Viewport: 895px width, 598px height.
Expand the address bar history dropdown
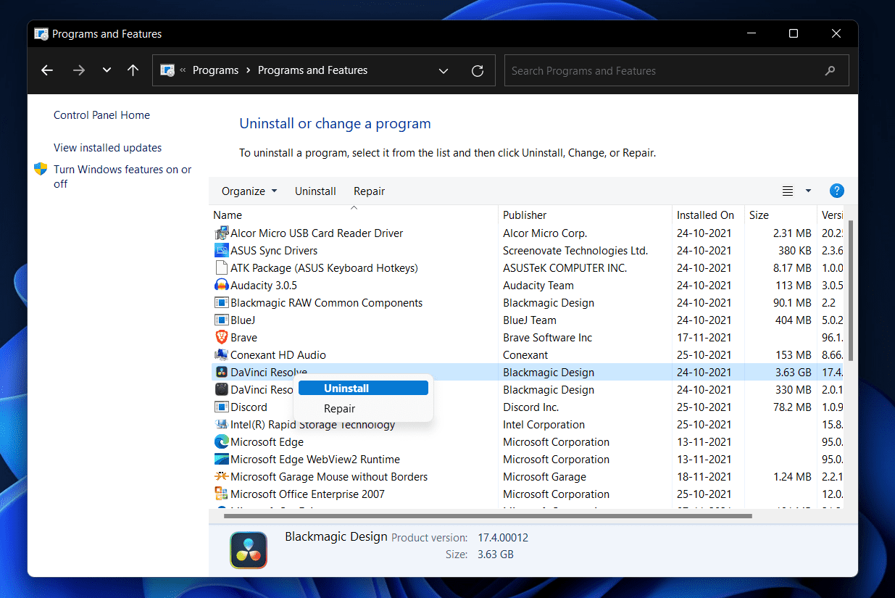(x=444, y=71)
